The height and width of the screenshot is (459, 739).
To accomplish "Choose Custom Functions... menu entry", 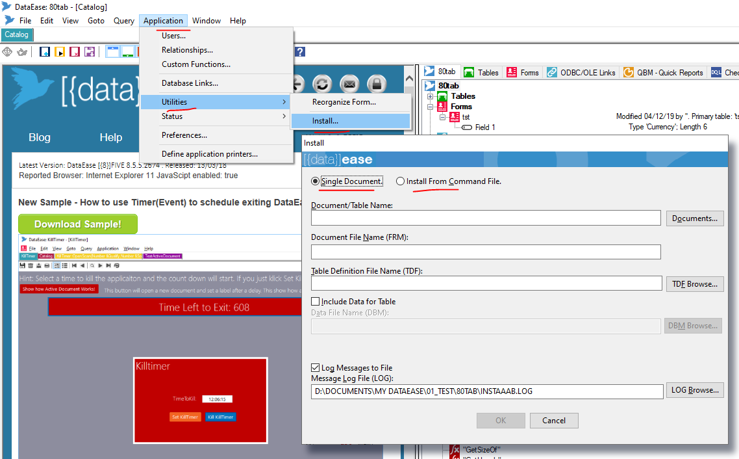I will click(x=216, y=64).
